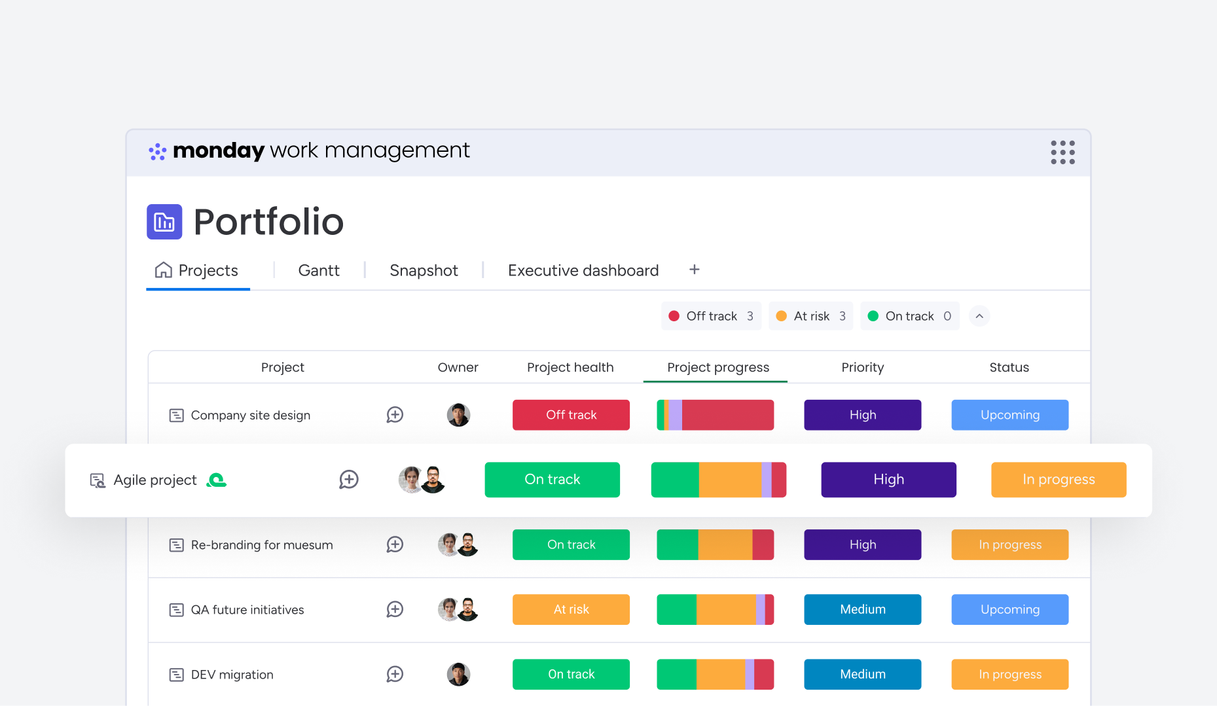Click the monday logo dots icon

pos(157,152)
